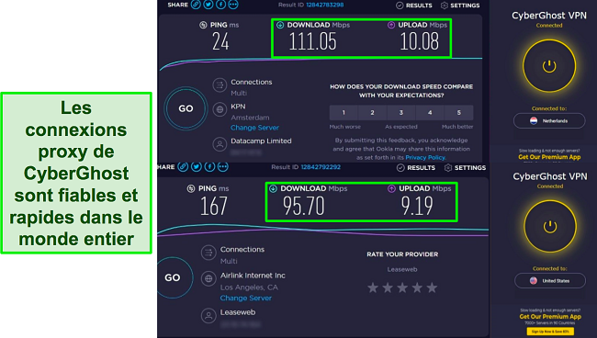Viewport: 597px width, 338px height.
Task: Rate download speed 1 Much worse
Action: point(344,113)
